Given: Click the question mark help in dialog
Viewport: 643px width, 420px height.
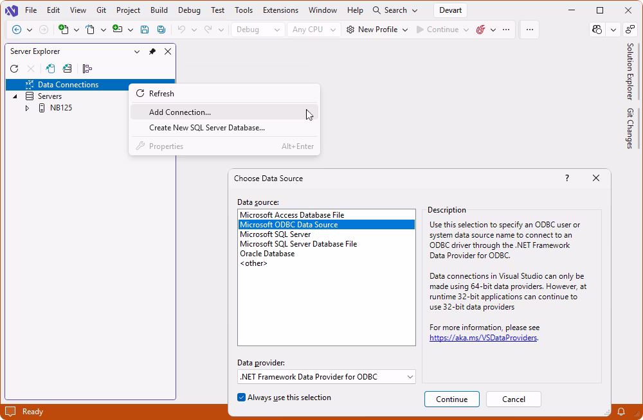Looking at the screenshot, I should coord(567,178).
